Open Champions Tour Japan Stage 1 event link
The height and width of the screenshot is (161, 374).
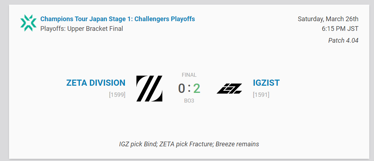point(118,19)
